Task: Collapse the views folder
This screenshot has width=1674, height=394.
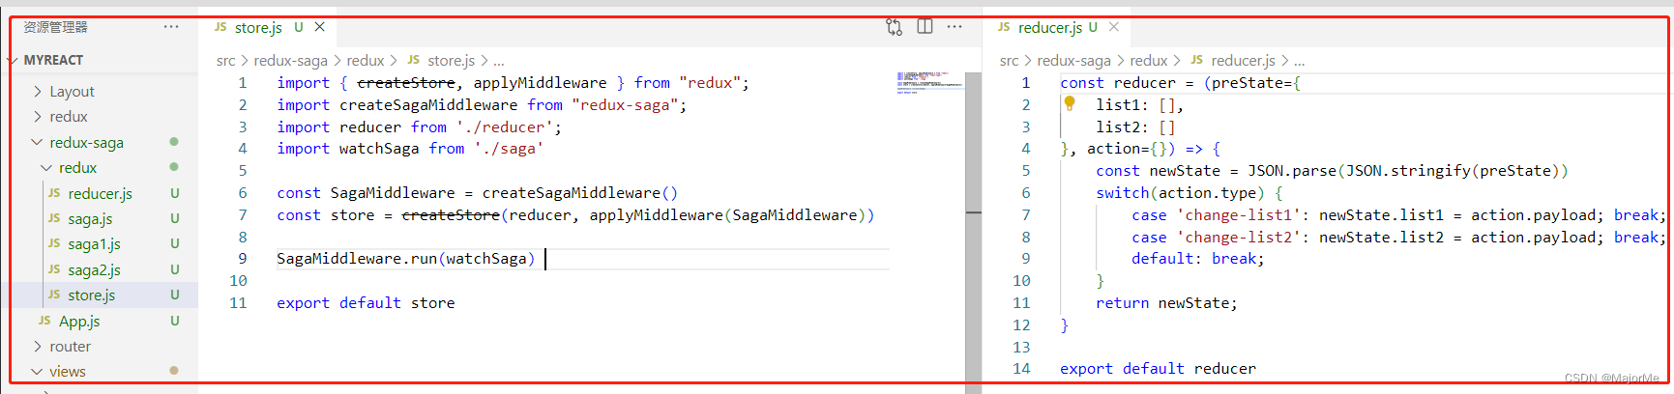Action: tap(67, 372)
